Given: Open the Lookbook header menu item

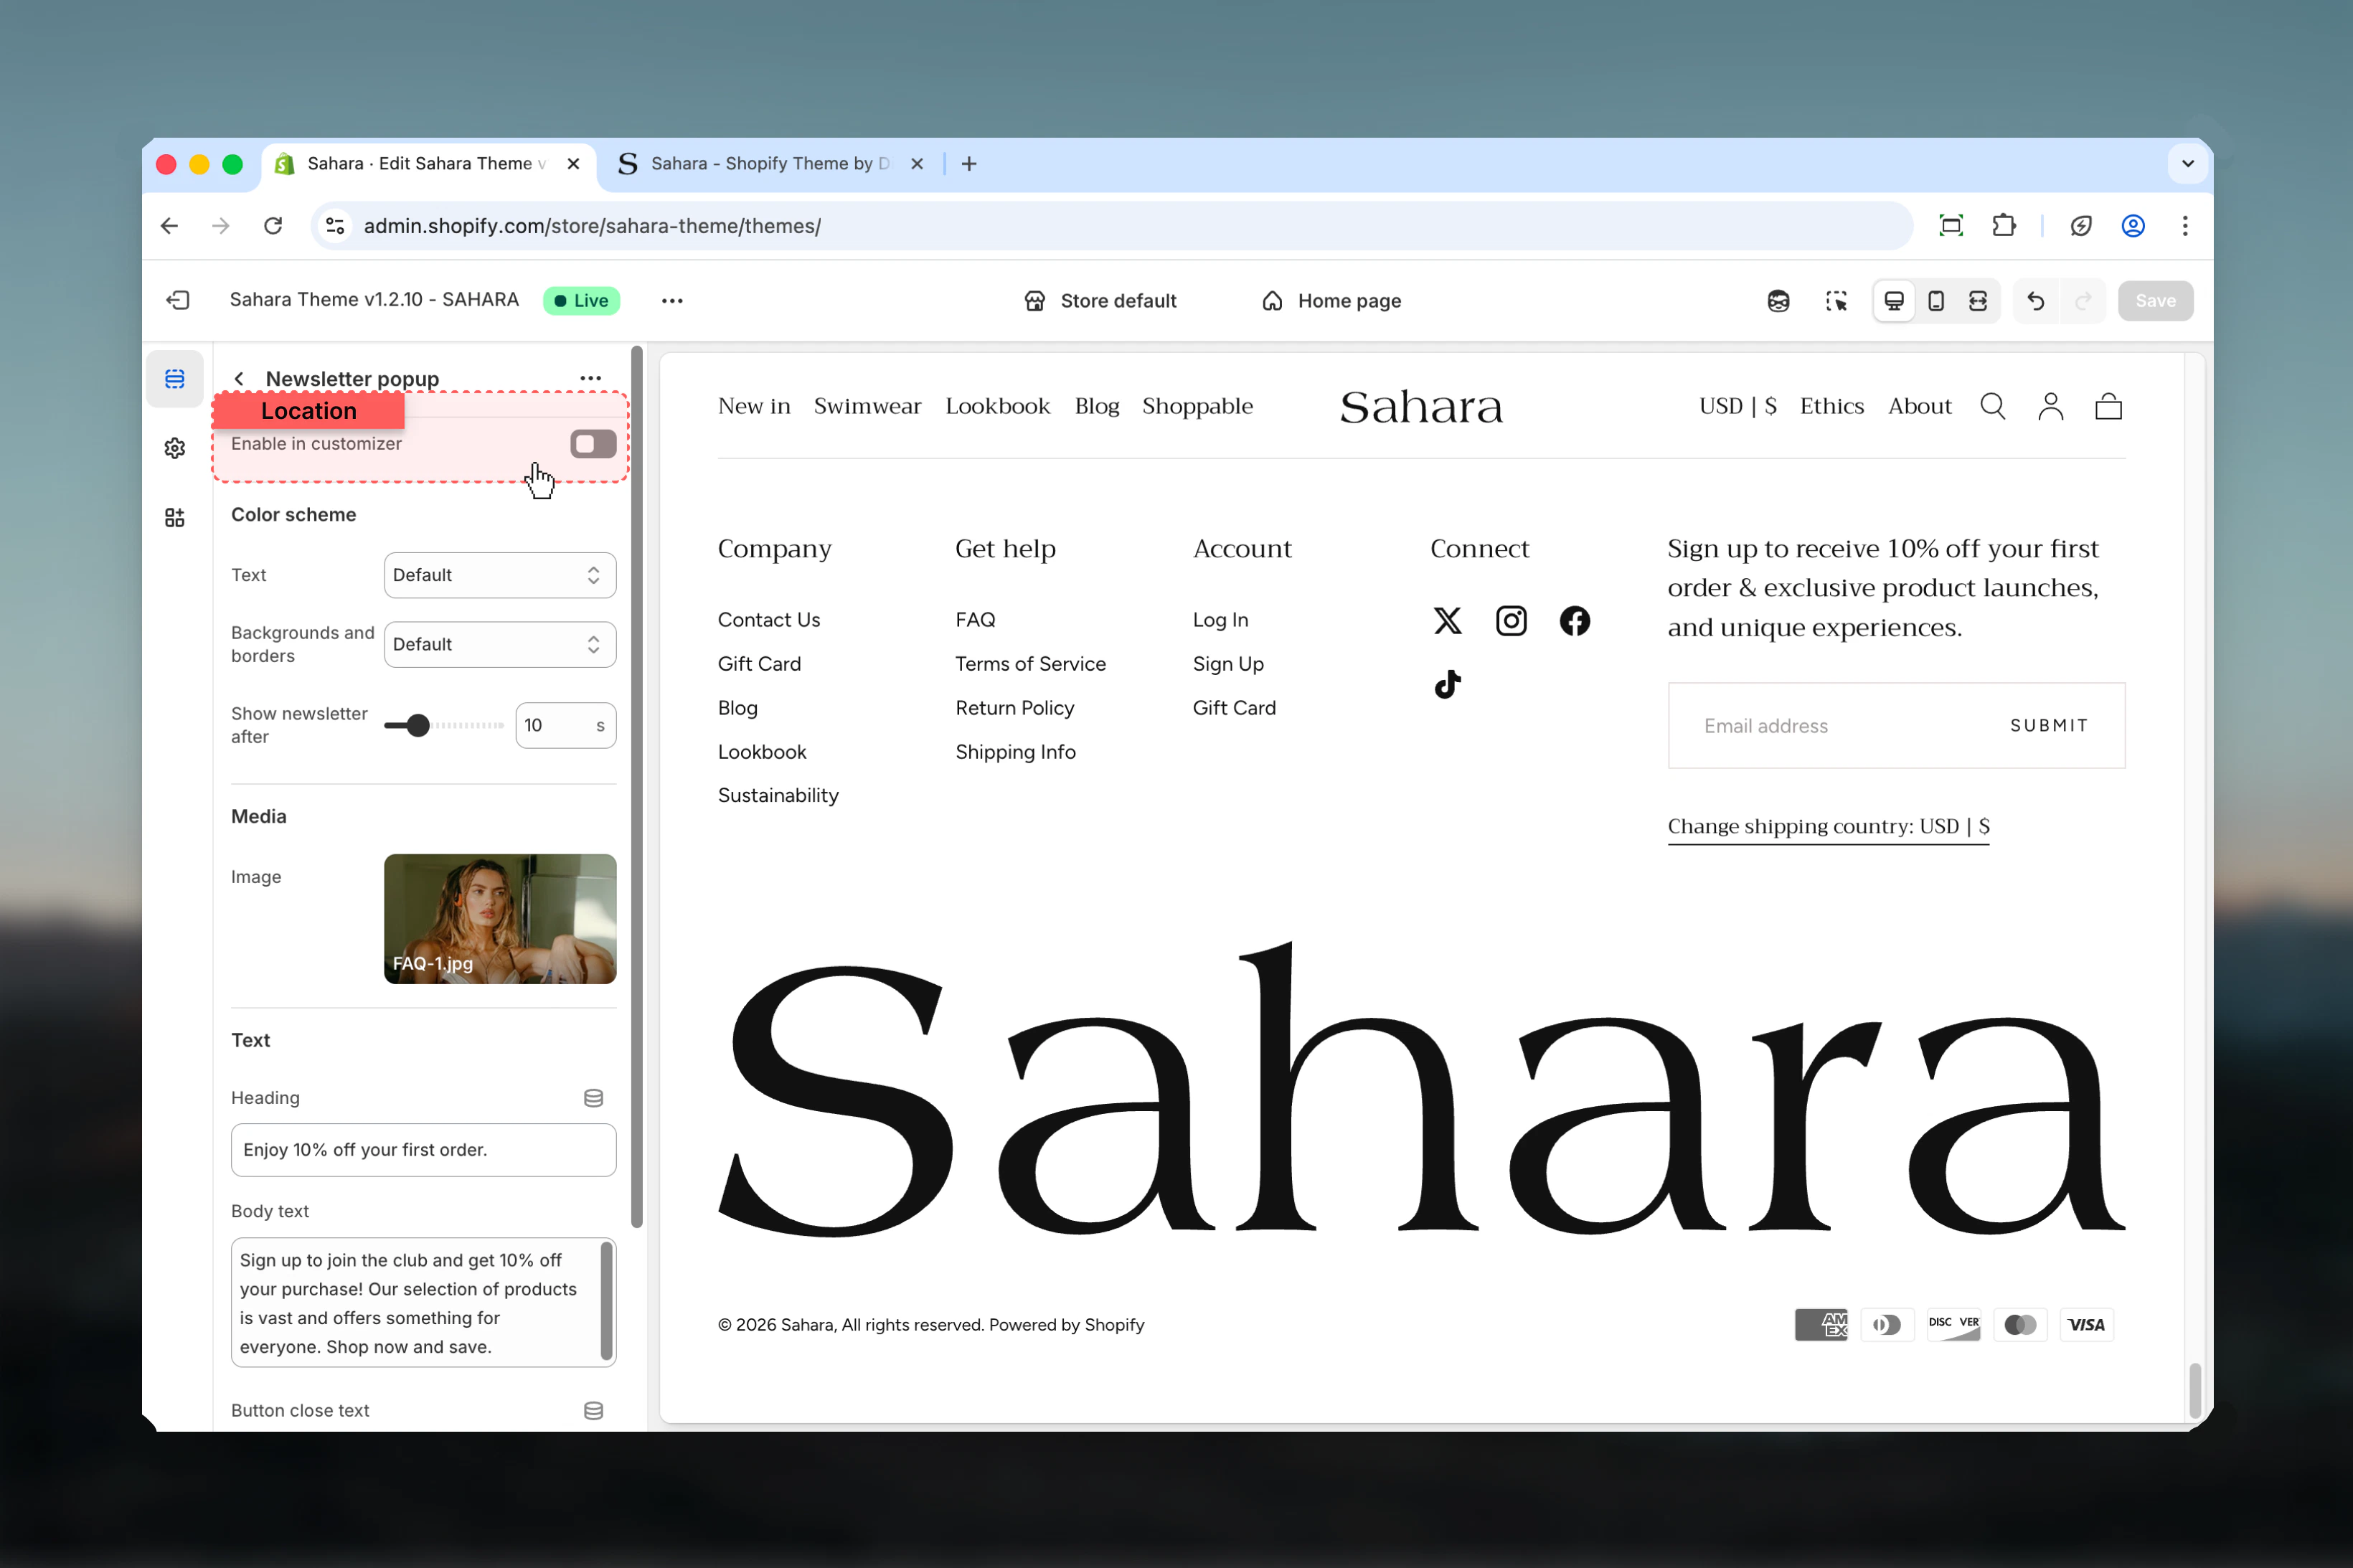Looking at the screenshot, I should [998, 406].
